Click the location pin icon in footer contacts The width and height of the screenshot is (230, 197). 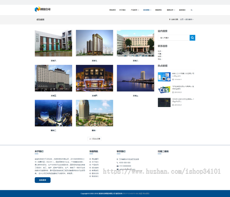[x=117, y=159]
